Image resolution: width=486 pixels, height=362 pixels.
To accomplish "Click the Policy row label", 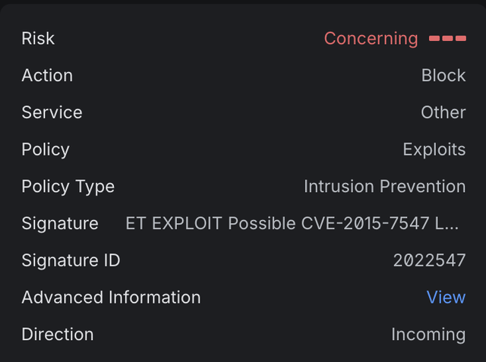I will click(46, 150).
